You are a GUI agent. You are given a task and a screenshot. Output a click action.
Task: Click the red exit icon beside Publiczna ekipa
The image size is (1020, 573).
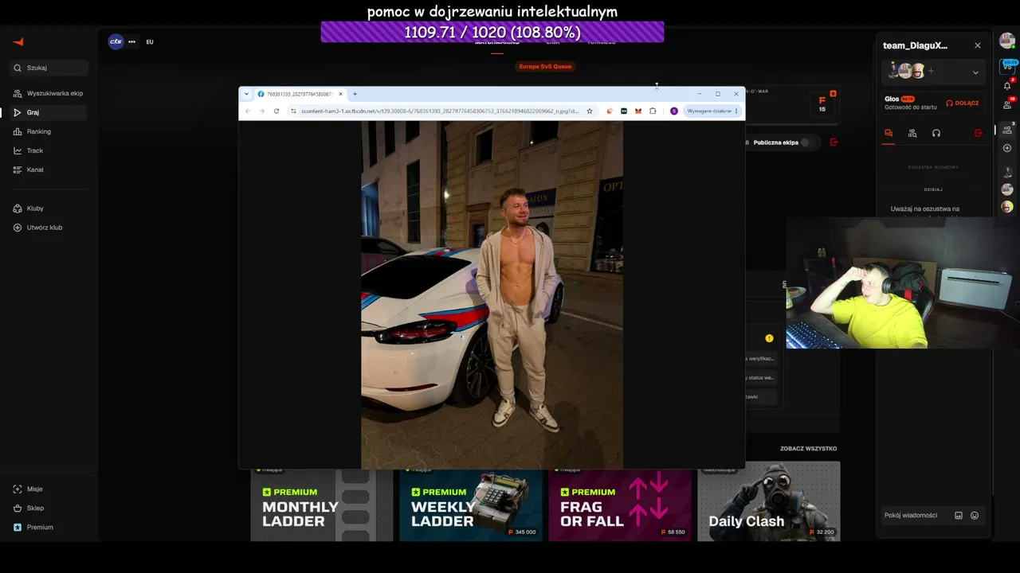tap(834, 142)
